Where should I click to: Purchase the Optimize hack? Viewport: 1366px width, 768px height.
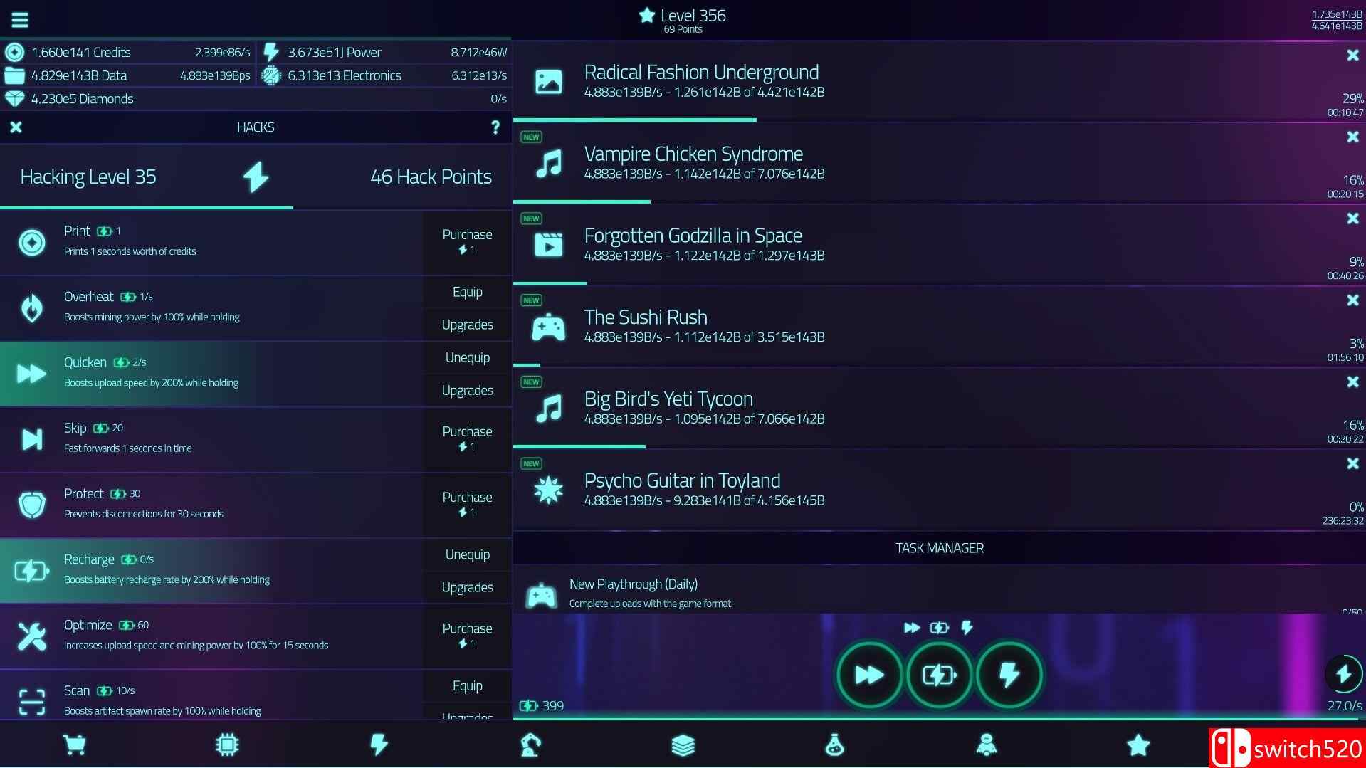tap(467, 636)
